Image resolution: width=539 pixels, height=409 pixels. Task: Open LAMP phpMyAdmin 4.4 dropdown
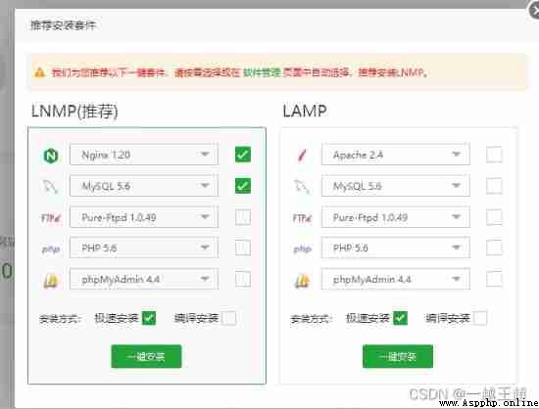click(x=395, y=279)
